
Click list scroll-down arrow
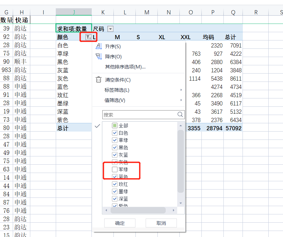point(181,203)
